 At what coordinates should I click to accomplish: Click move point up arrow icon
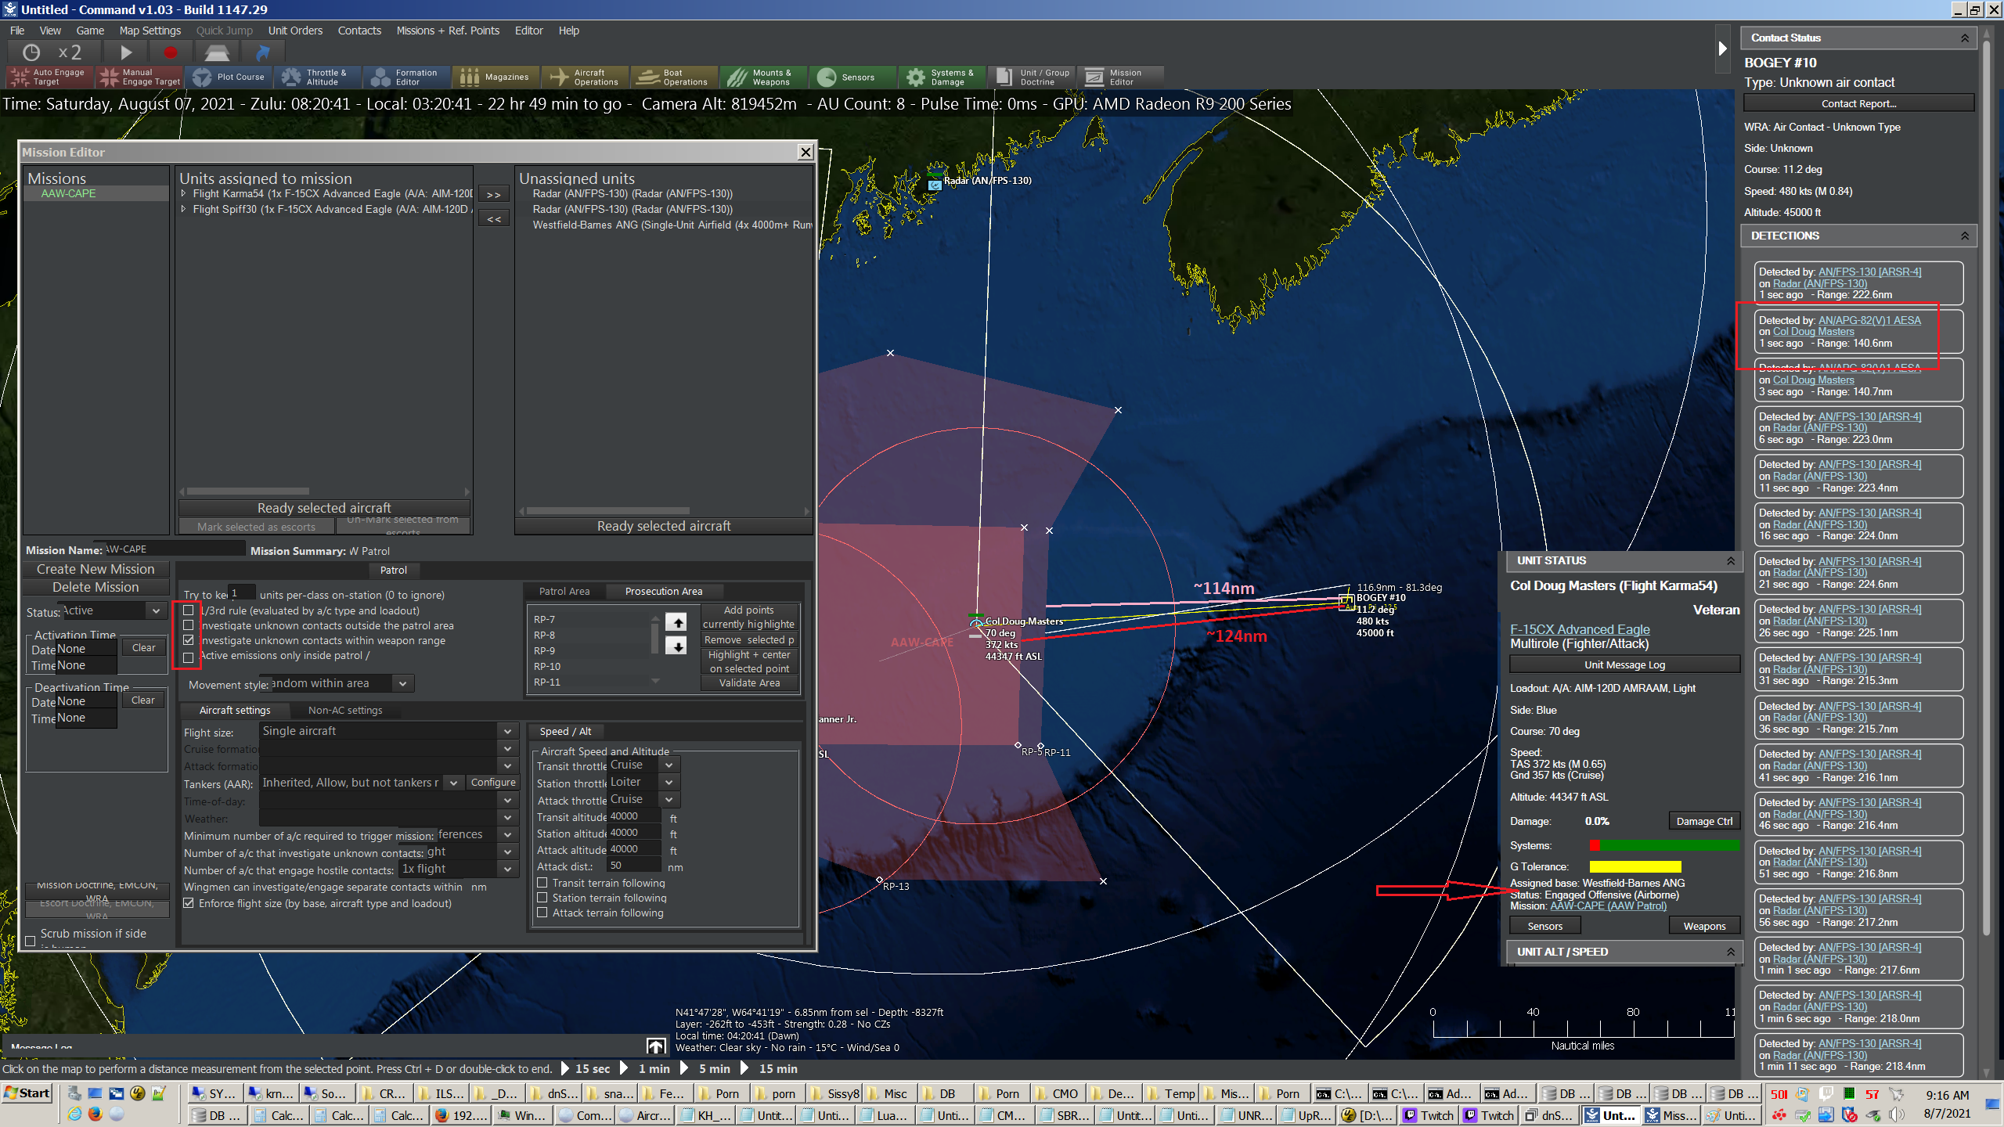click(x=676, y=622)
